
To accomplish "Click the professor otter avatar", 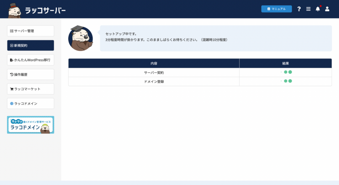I will coord(80,39).
